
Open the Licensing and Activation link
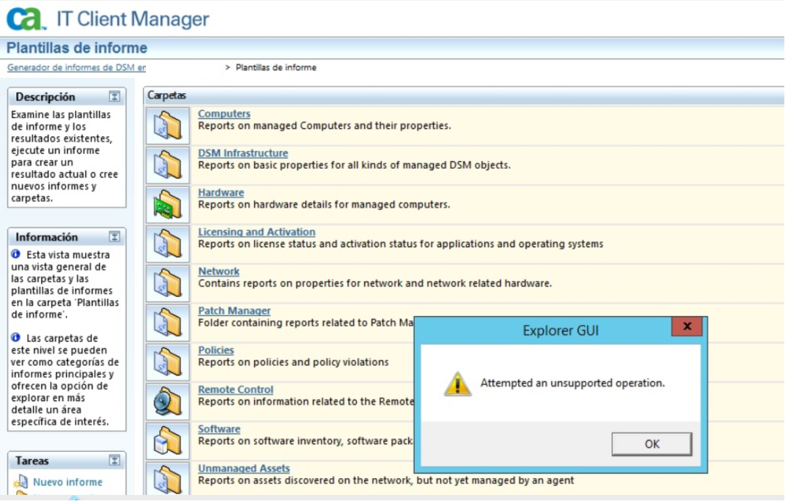(x=257, y=232)
